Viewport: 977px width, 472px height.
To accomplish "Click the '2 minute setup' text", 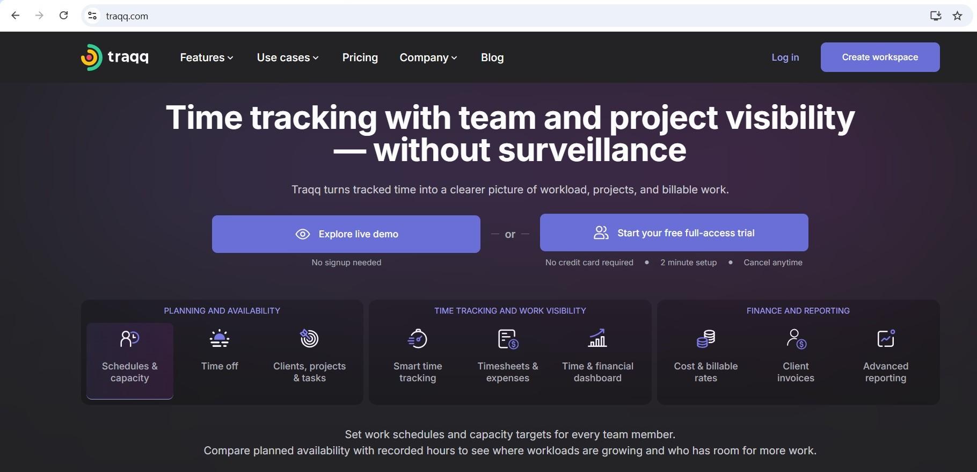I will (x=689, y=263).
